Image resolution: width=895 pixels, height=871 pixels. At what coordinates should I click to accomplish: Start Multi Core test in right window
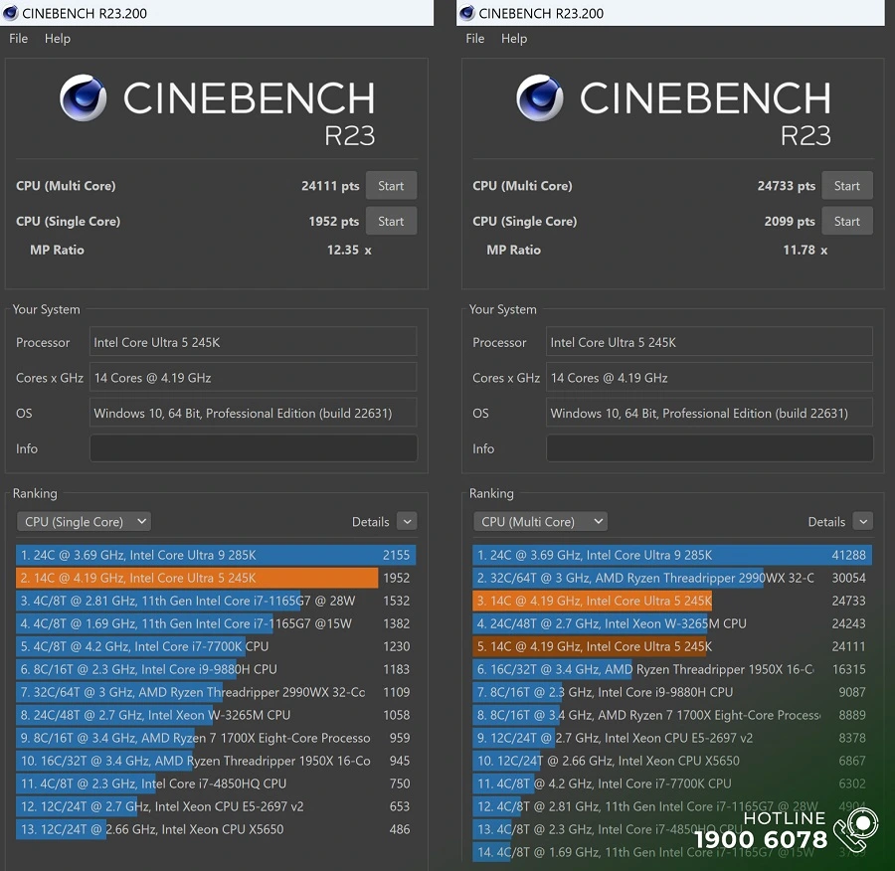pyautogui.click(x=847, y=186)
